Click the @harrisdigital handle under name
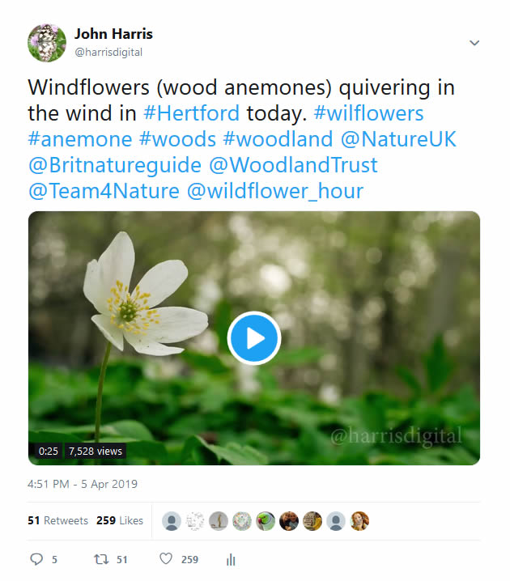The height and width of the screenshot is (581, 510). point(108,53)
